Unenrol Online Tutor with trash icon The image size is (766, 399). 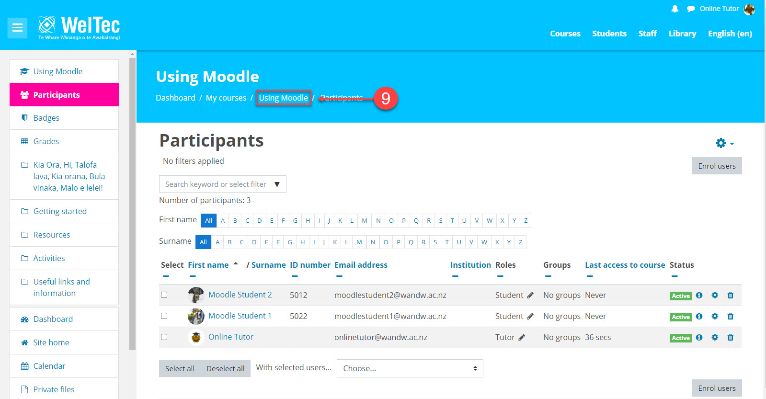(x=731, y=337)
